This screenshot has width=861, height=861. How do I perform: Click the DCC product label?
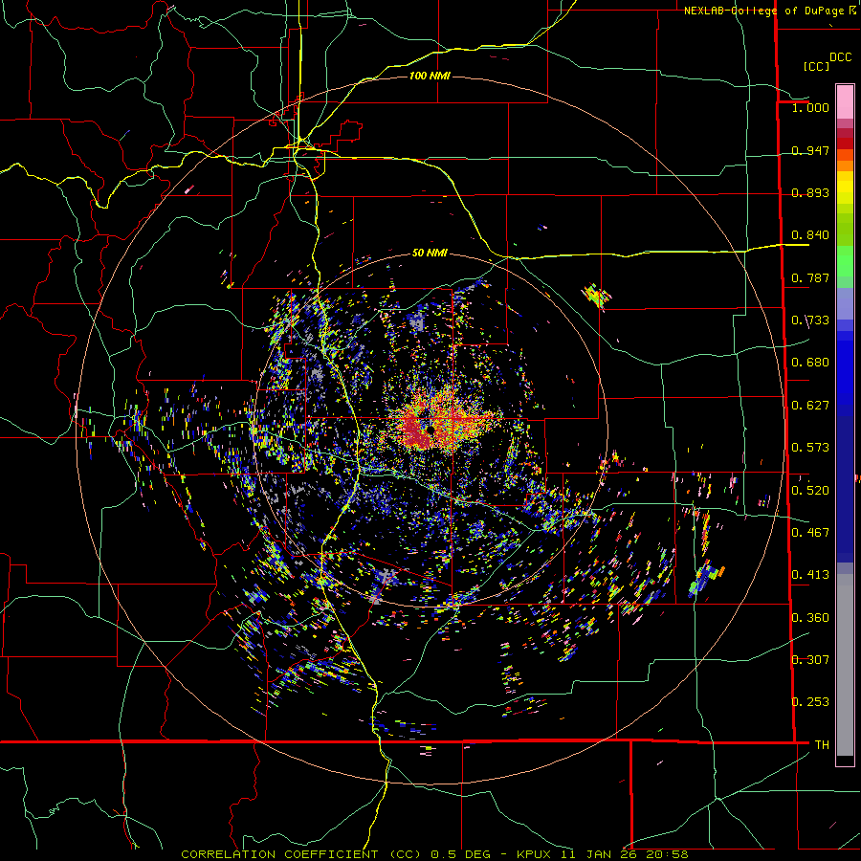coord(840,57)
